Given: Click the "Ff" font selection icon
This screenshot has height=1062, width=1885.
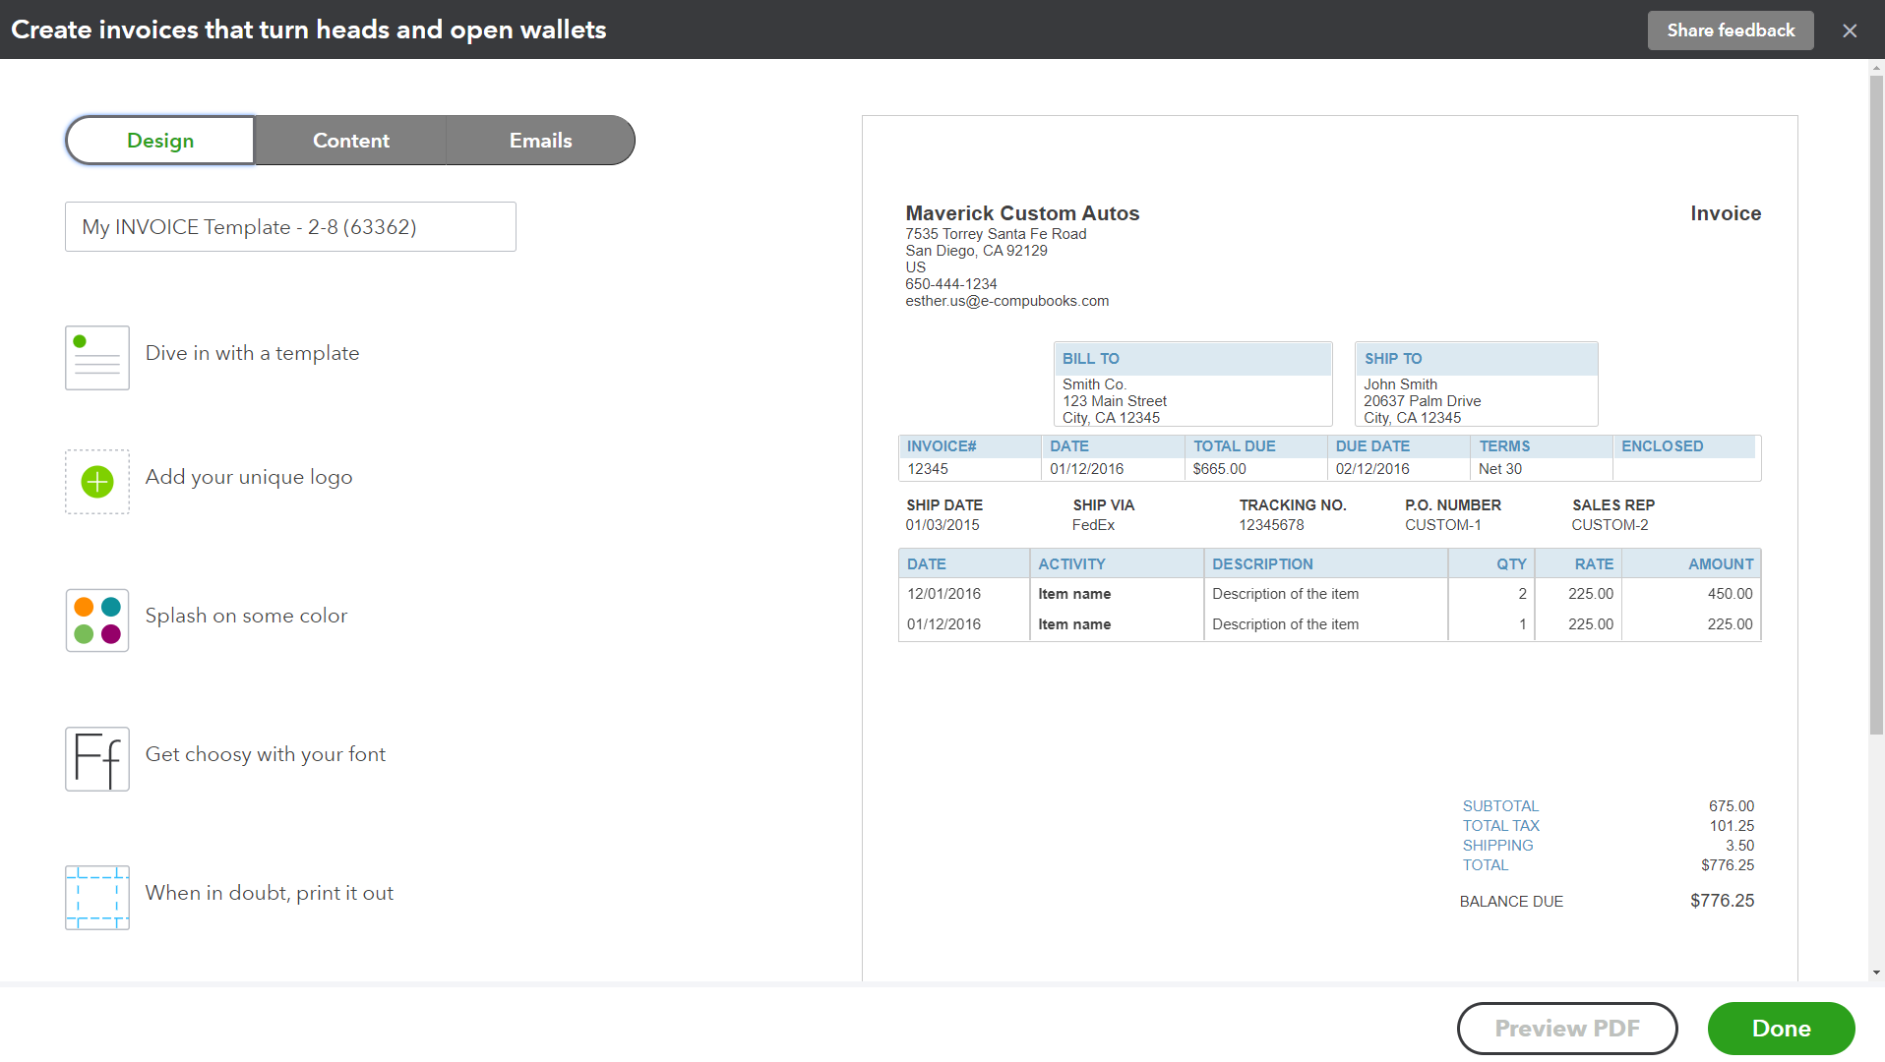Looking at the screenshot, I should tap(96, 758).
